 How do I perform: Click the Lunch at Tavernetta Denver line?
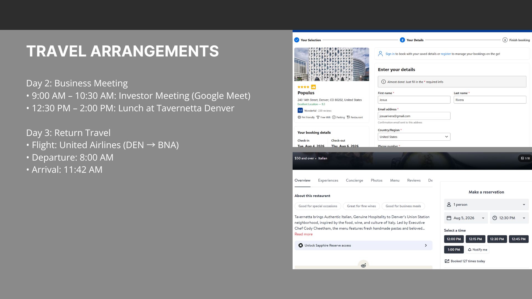pyautogui.click(x=130, y=108)
